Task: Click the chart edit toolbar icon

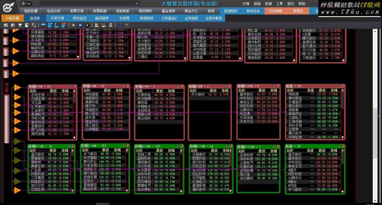Action: tap(103, 25)
